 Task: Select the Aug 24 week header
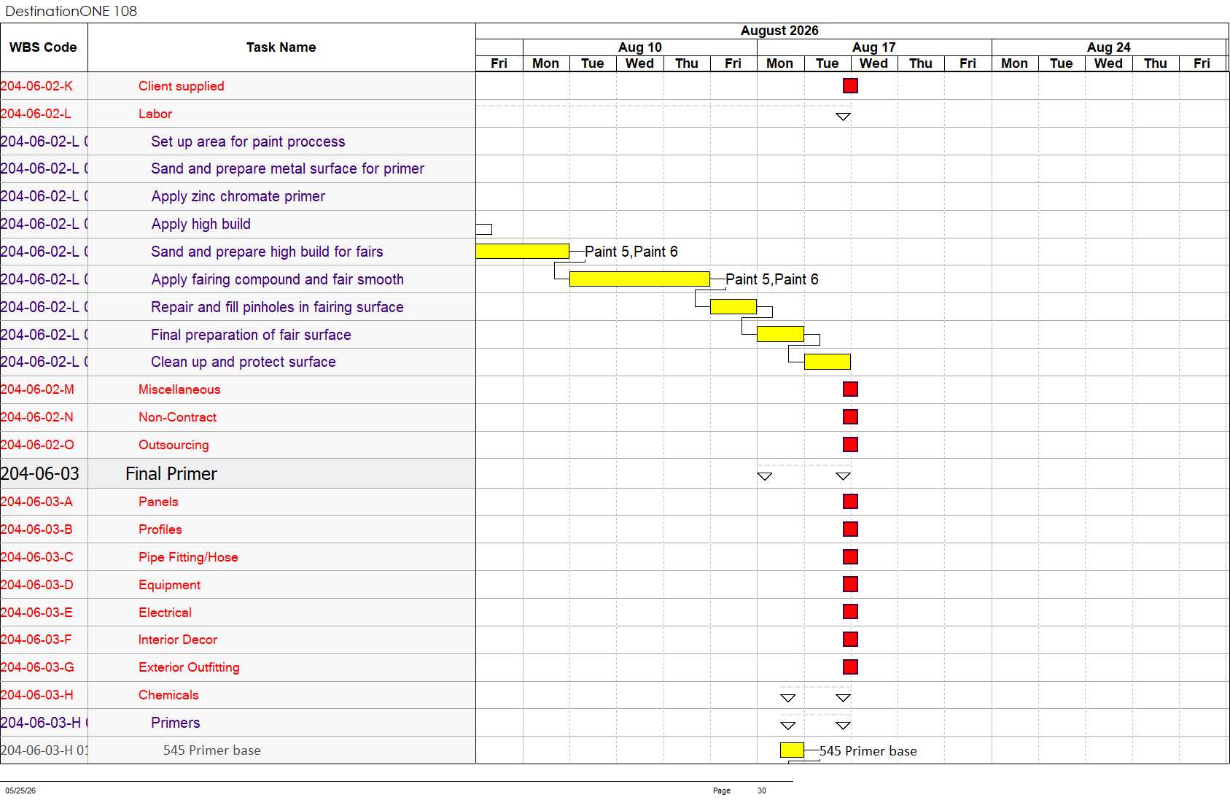(1108, 47)
